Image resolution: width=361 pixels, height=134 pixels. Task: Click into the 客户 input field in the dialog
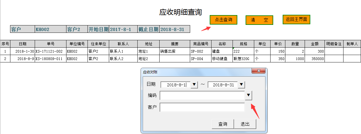tap(202, 107)
